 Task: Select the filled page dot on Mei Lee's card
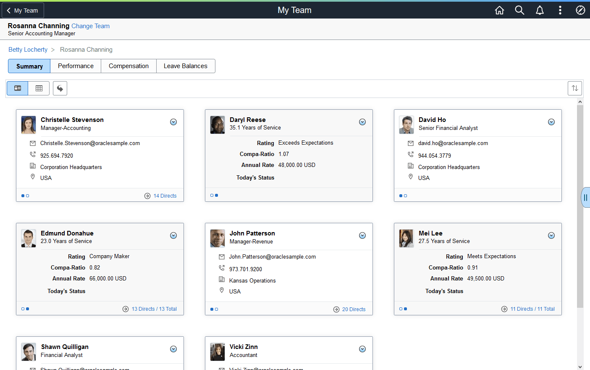point(406,309)
